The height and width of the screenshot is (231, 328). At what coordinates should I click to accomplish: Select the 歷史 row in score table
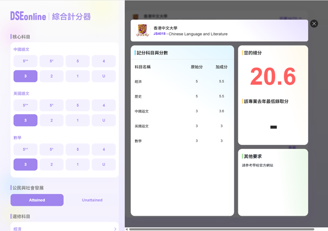pyautogui.click(x=182, y=96)
